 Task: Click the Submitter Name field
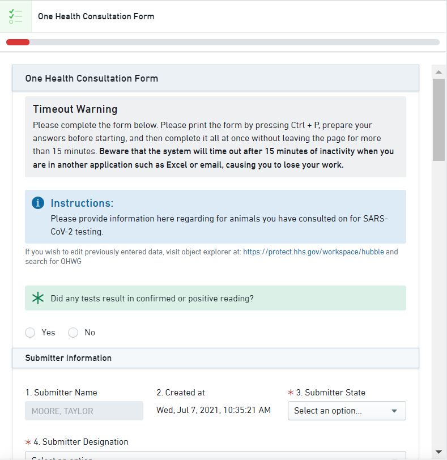(x=84, y=411)
